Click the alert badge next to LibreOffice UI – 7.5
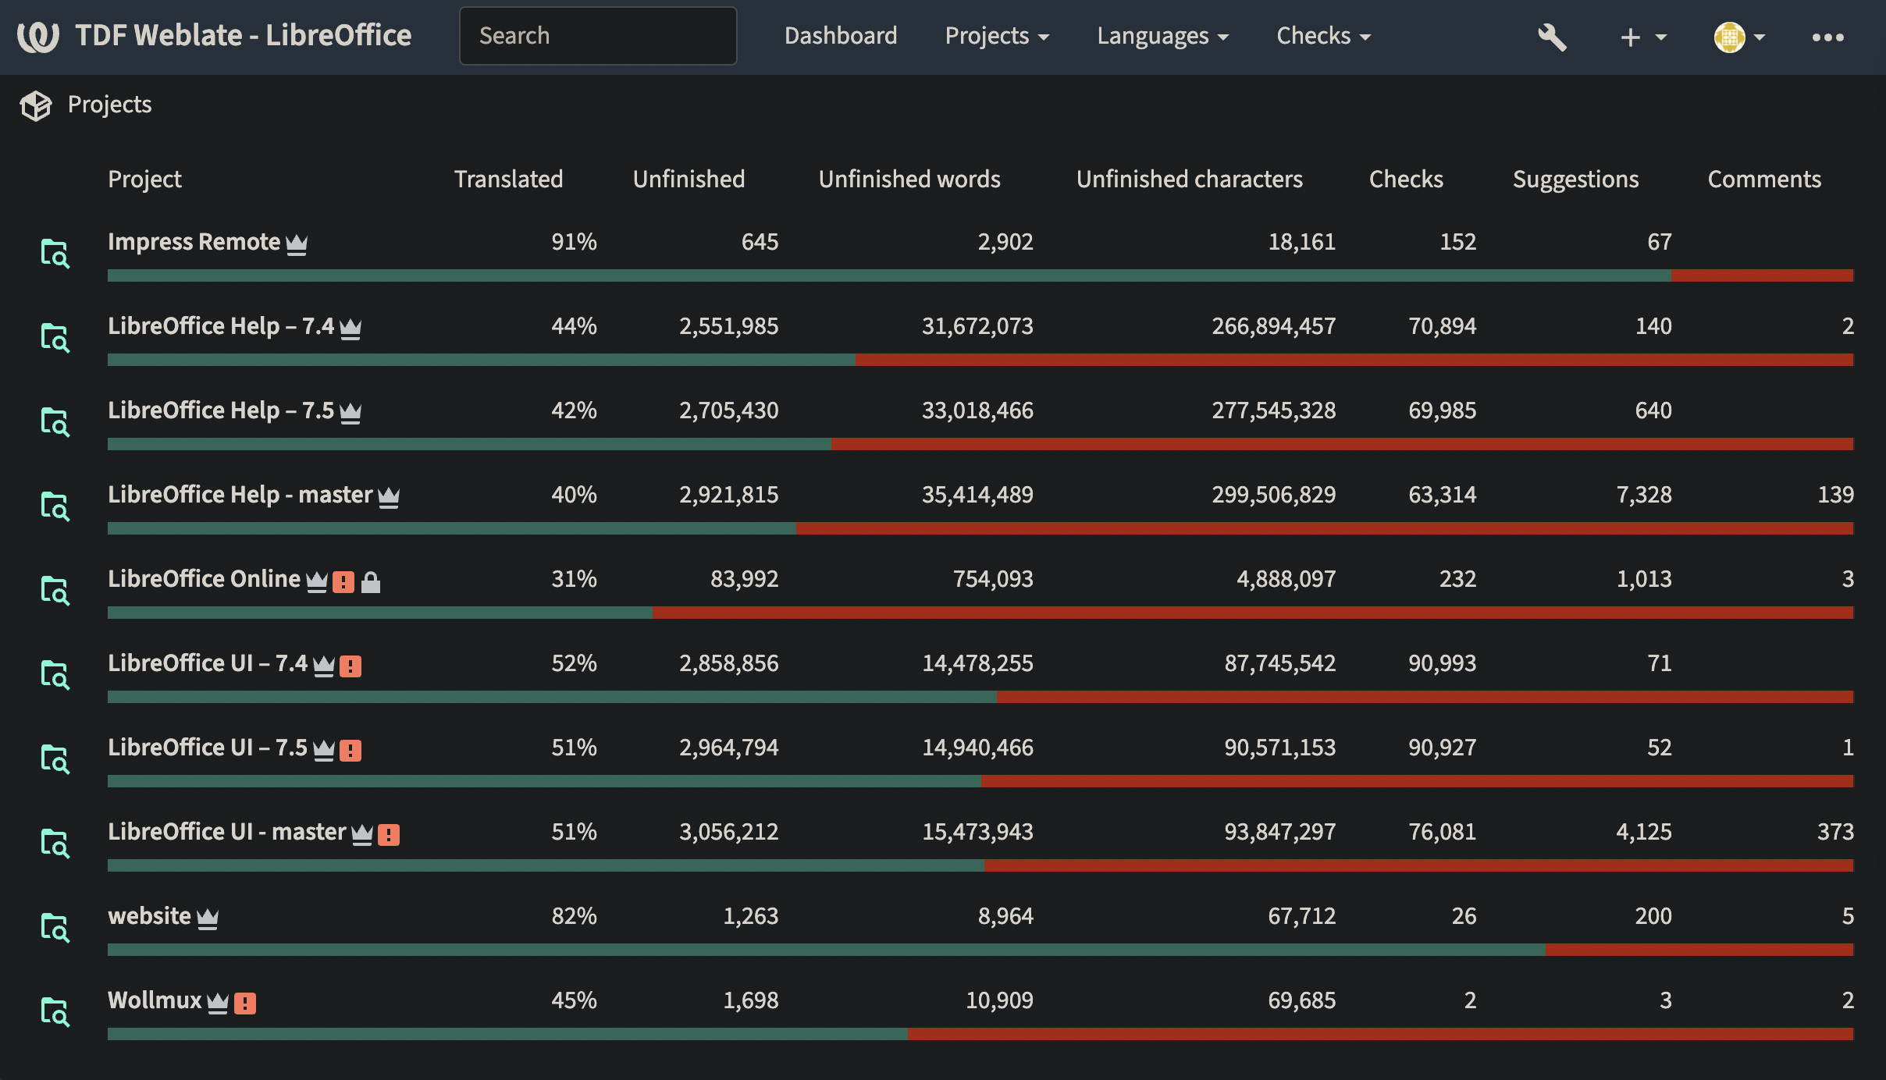The image size is (1886, 1080). point(351,750)
